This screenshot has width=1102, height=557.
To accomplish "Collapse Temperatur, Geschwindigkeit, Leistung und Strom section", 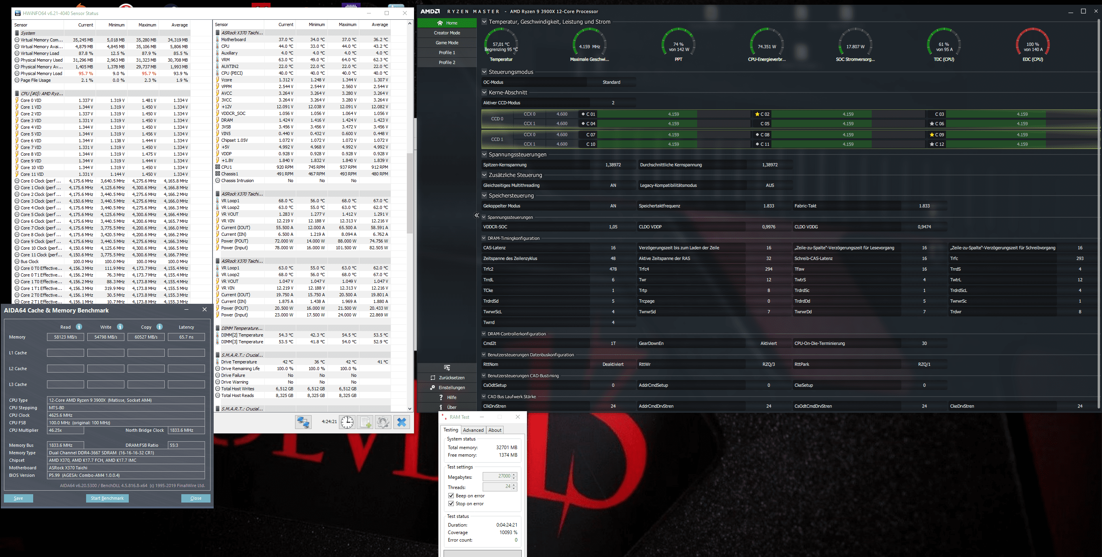I will (x=484, y=21).
